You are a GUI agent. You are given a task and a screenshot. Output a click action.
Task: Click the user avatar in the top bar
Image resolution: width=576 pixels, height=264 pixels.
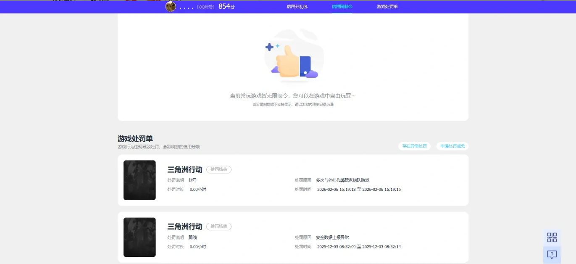(x=171, y=6)
